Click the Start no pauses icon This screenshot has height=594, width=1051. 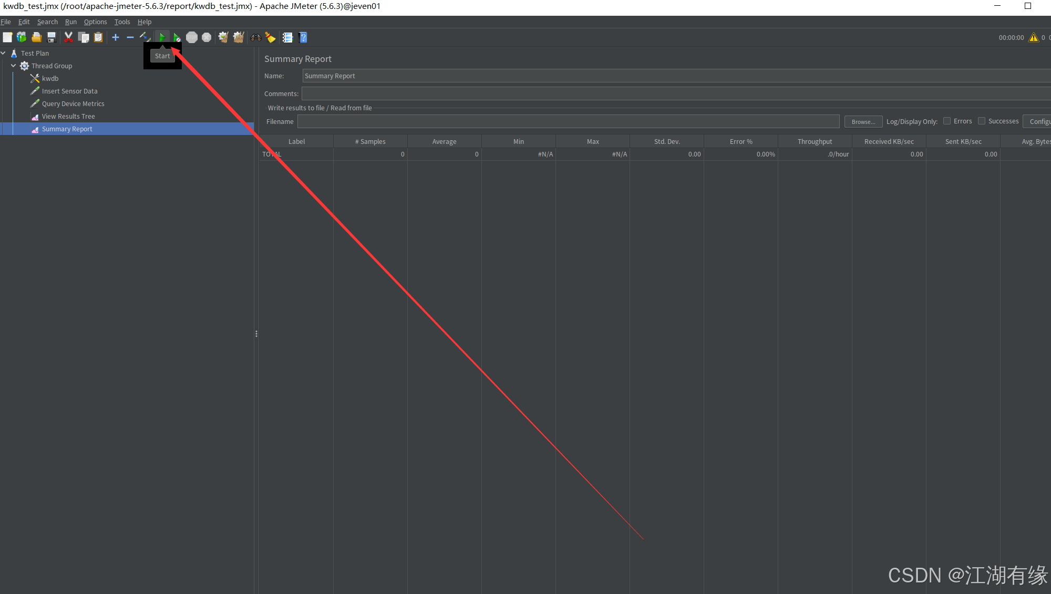click(x=177, y=37)
